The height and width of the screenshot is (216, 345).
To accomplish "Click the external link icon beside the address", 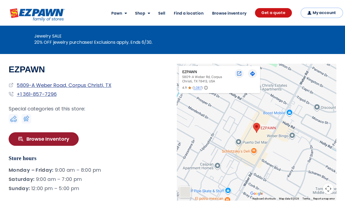I will (11, 85).
